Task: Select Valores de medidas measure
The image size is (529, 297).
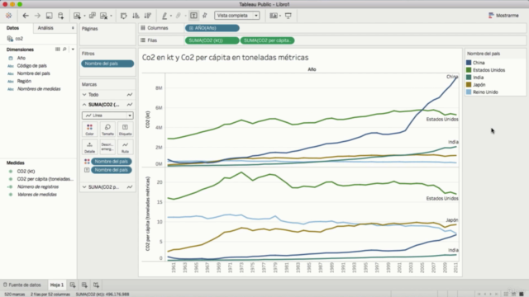Action: click(36, 195)
